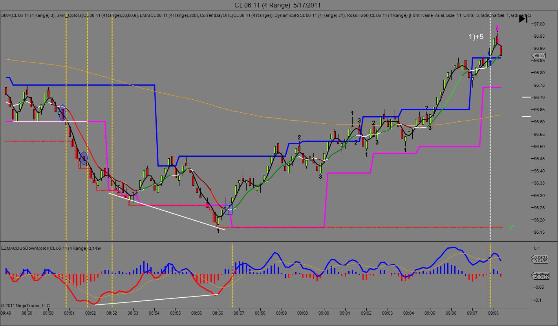Select the pink down arrow above the highest bar
This screenshot has height=326, width=558.
point(497,28)
